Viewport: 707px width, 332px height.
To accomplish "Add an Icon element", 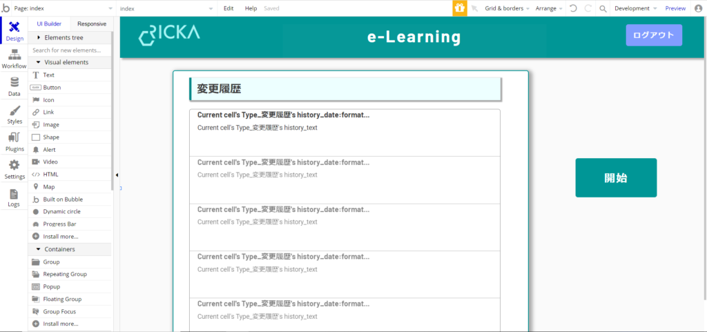I will tap(70, 100).
